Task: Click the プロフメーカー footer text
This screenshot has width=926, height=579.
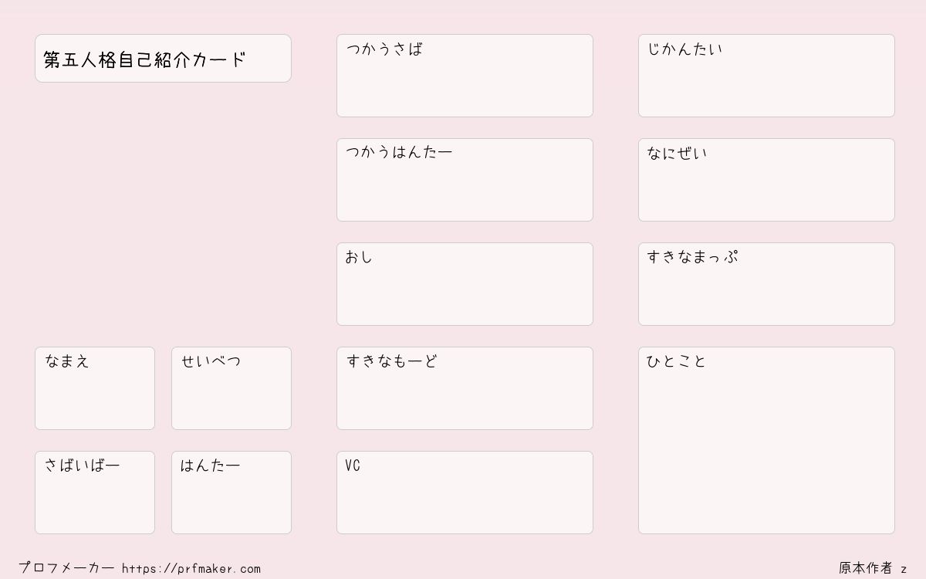Action: 66,568
